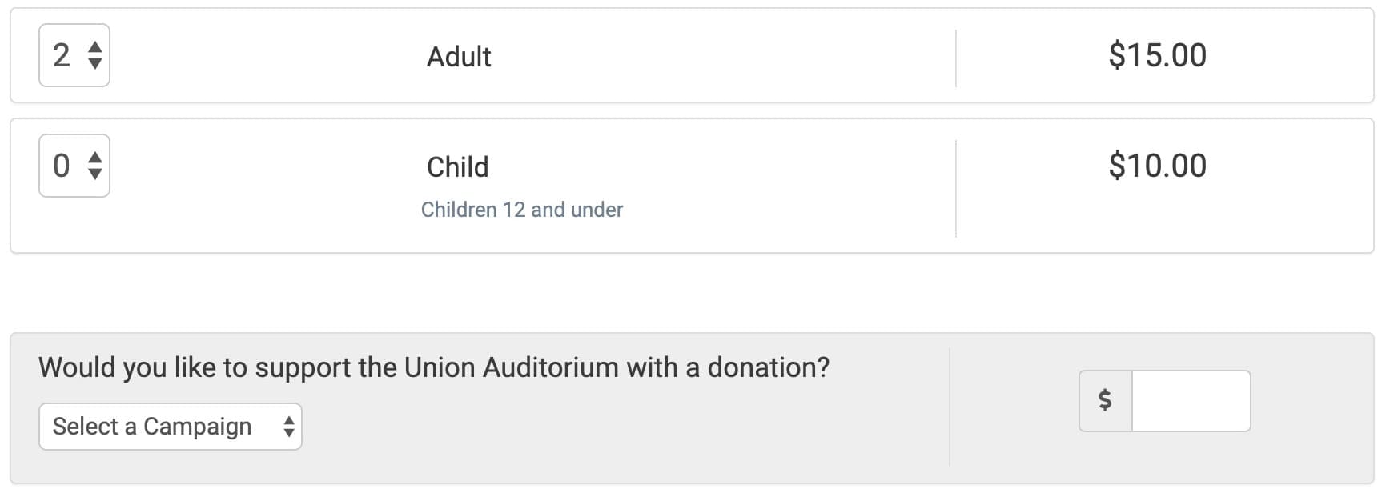This screenshot has width=1382, height=489.
Task: Click the vertical divider in the donation panel
Action: [x=950, y=407]
